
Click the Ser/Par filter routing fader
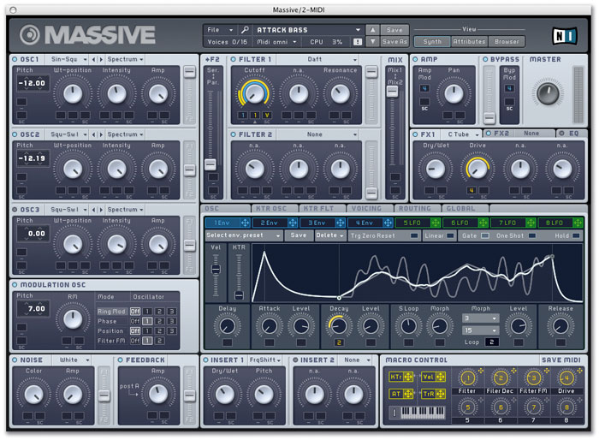click(210, 164)
